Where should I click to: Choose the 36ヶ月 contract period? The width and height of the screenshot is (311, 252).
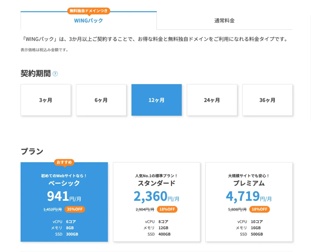pos(267,100)
